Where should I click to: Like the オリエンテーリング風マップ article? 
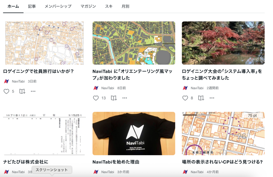click(96, 98)
